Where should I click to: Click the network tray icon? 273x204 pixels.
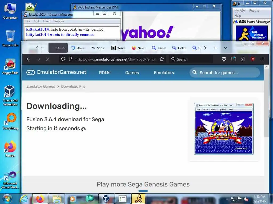233,199
